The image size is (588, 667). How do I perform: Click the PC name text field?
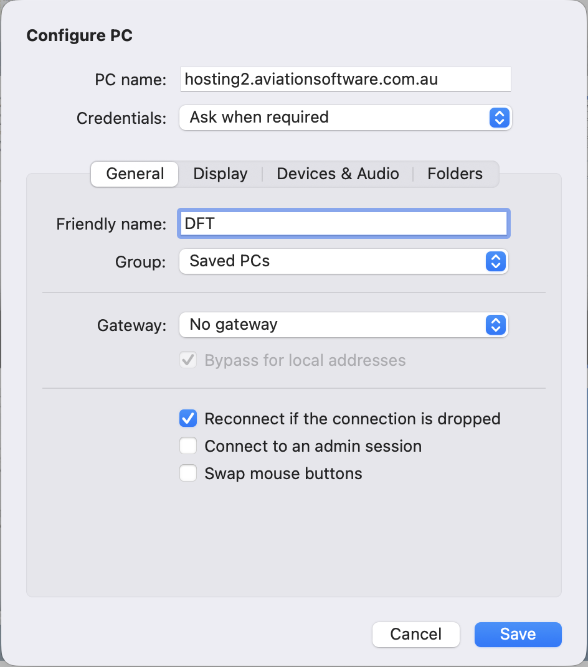[345, 80]
